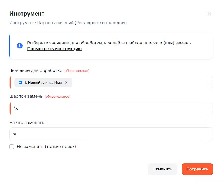Enable the Не заменять (только поиск) checkbox
The image size is (223, 182).
click(12, 147)
